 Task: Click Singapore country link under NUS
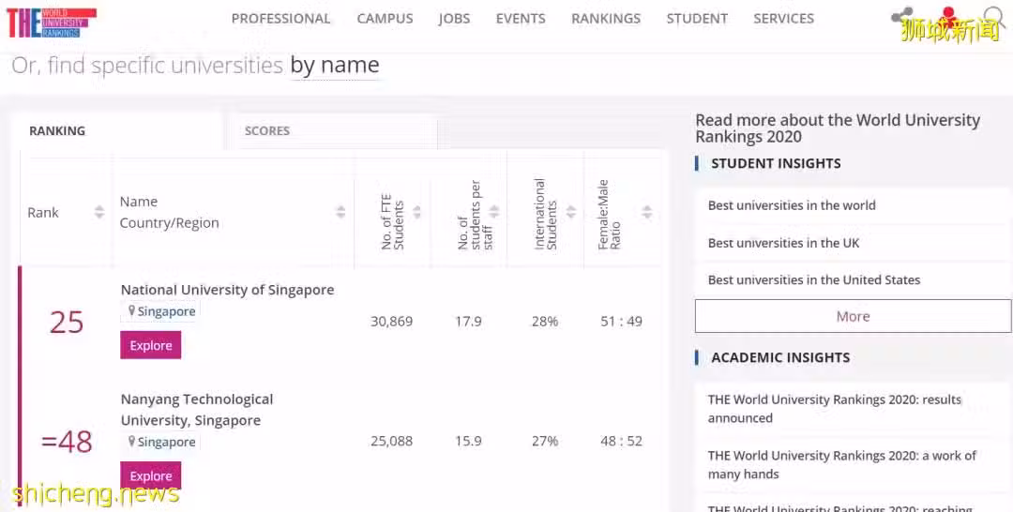(166, 312)
